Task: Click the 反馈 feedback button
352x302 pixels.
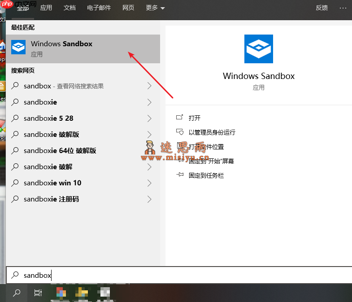Action: [x=322, y=8]
